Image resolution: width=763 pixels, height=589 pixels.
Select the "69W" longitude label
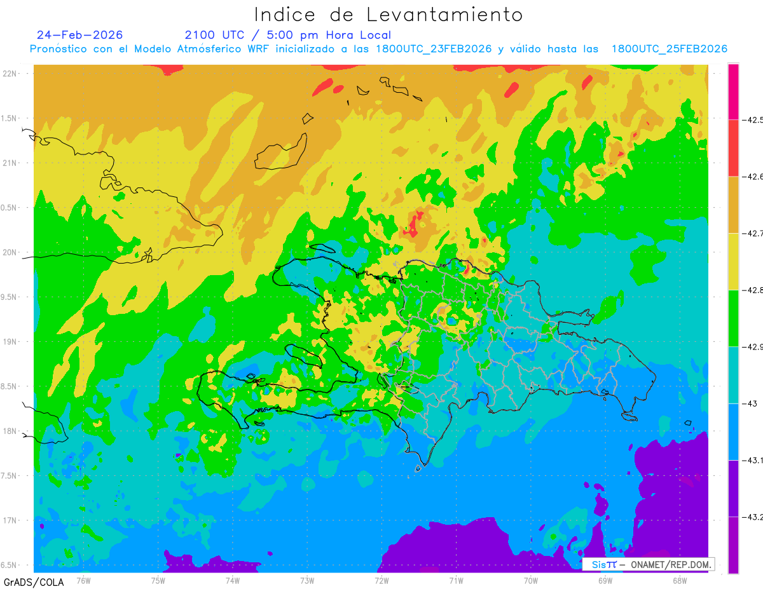pos(605,579)
